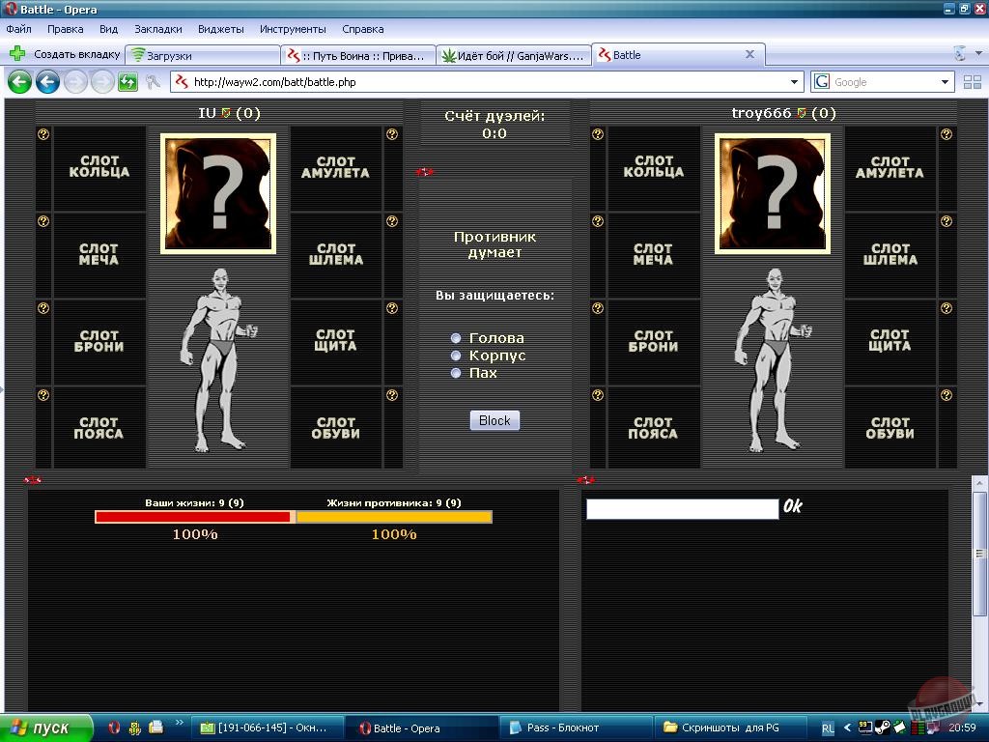Image resolution: width=989 pixels, height=742 pixels.
Task: Click the help icon beside left СЛОТ КОЛЬЦА
Action: pyautogui.click(x=43, y=134)
